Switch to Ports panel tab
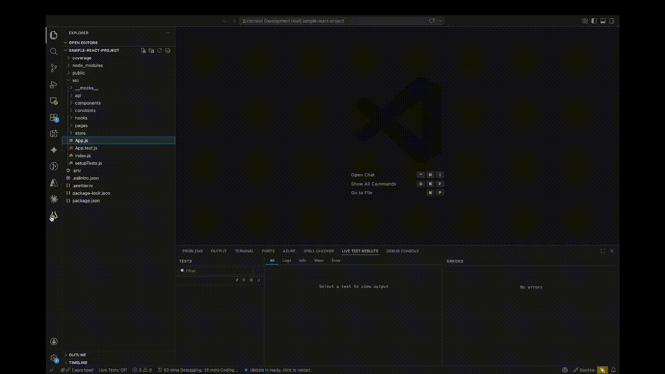665x374 pixels. coord(268,251)
